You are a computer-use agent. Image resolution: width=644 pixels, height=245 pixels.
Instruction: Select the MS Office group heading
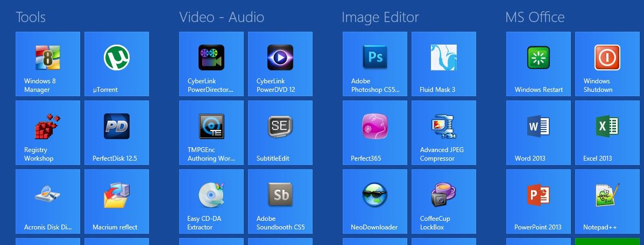click(x=535, y=17)
